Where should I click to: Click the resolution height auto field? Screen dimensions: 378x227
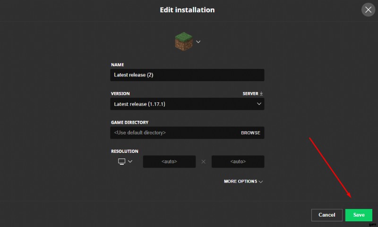point(238,162)
